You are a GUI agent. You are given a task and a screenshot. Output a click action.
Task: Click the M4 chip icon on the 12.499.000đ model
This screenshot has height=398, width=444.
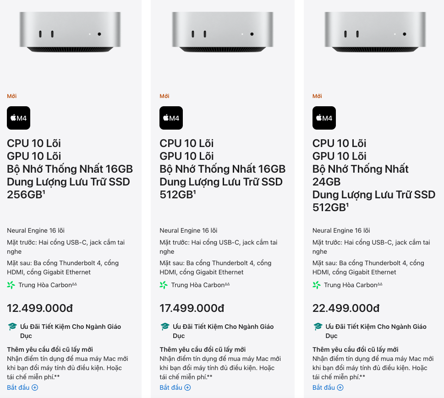coord(18,118)
